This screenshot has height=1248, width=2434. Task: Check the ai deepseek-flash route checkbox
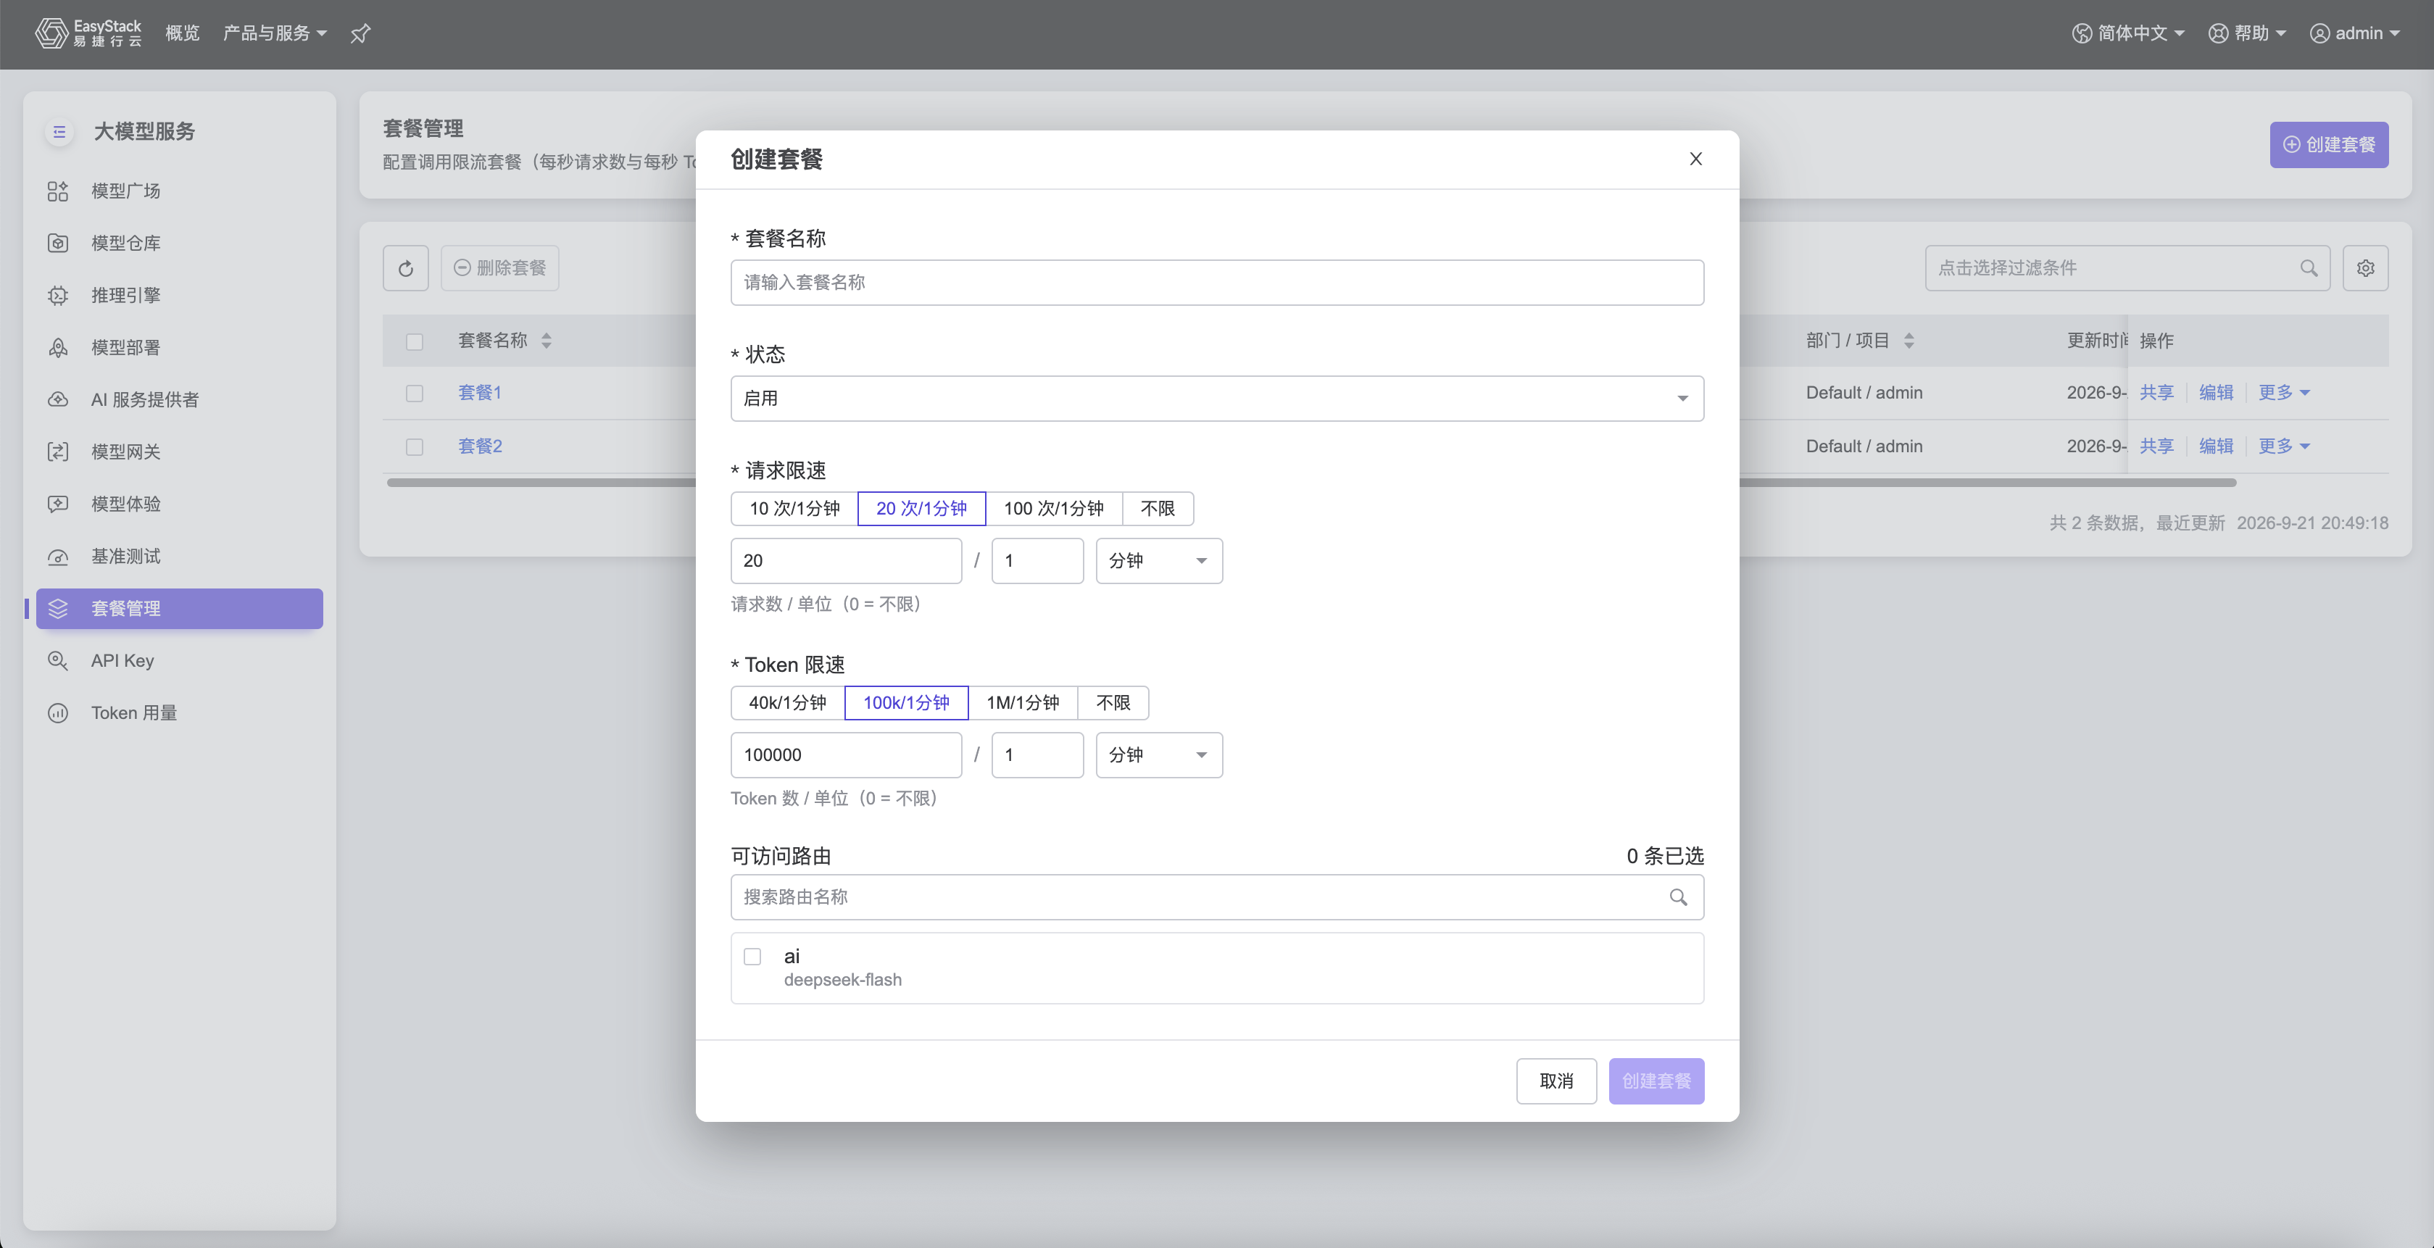pos(752,956)
